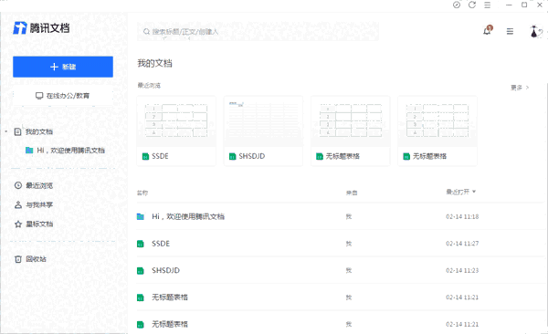
Task: Click the 来自 column header
Action: pos(352,193)
